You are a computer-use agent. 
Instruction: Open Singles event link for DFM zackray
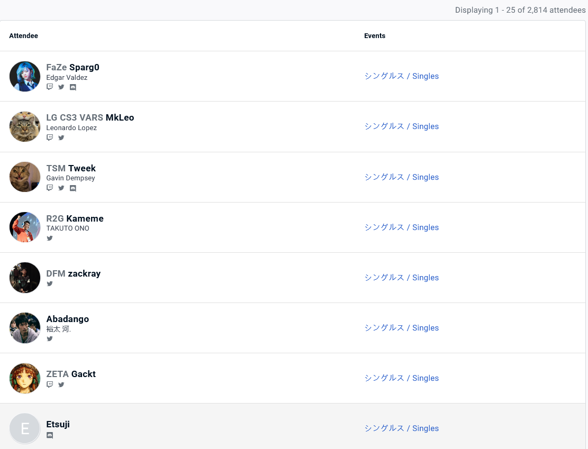(x=402, y=277)
